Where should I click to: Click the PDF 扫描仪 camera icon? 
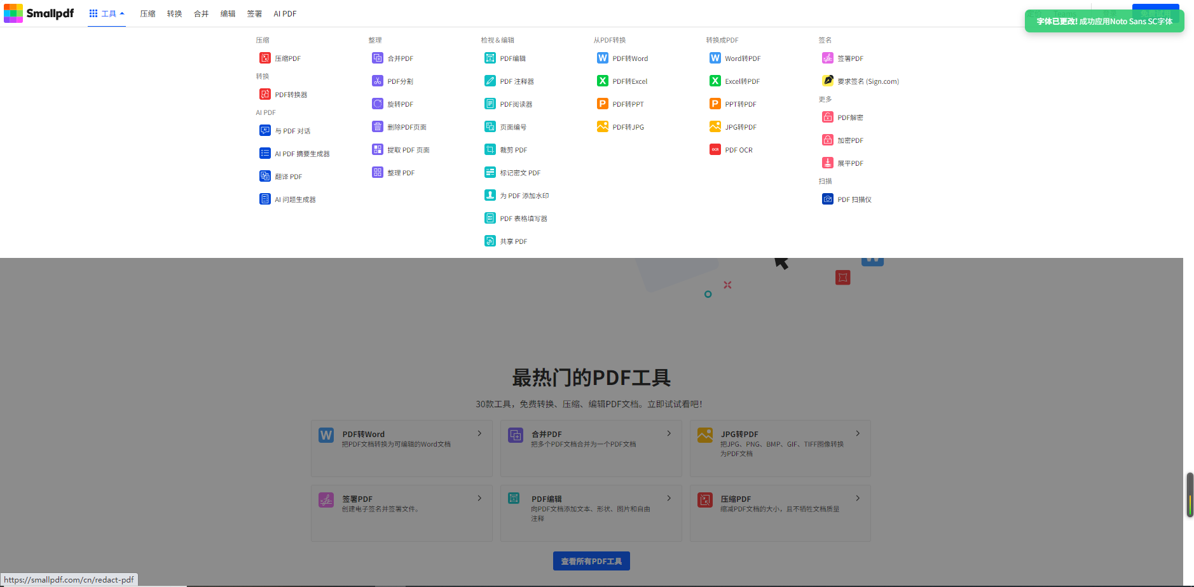tap(827, 199)
